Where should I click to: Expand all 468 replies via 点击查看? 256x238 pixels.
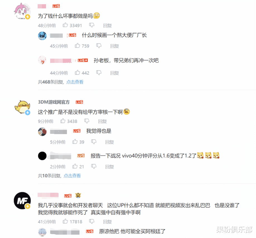75,82
